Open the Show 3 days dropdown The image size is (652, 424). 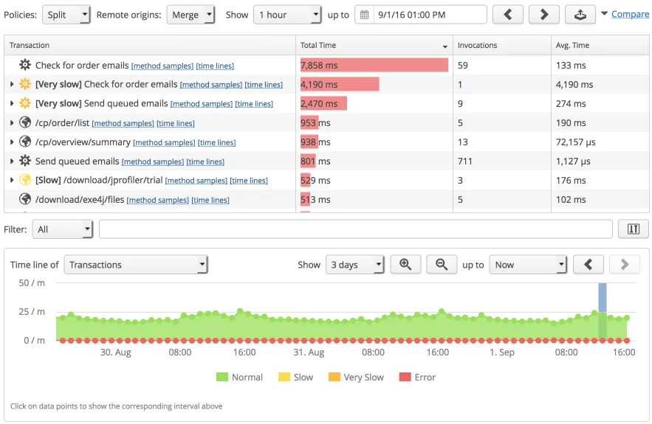point(354,265)
